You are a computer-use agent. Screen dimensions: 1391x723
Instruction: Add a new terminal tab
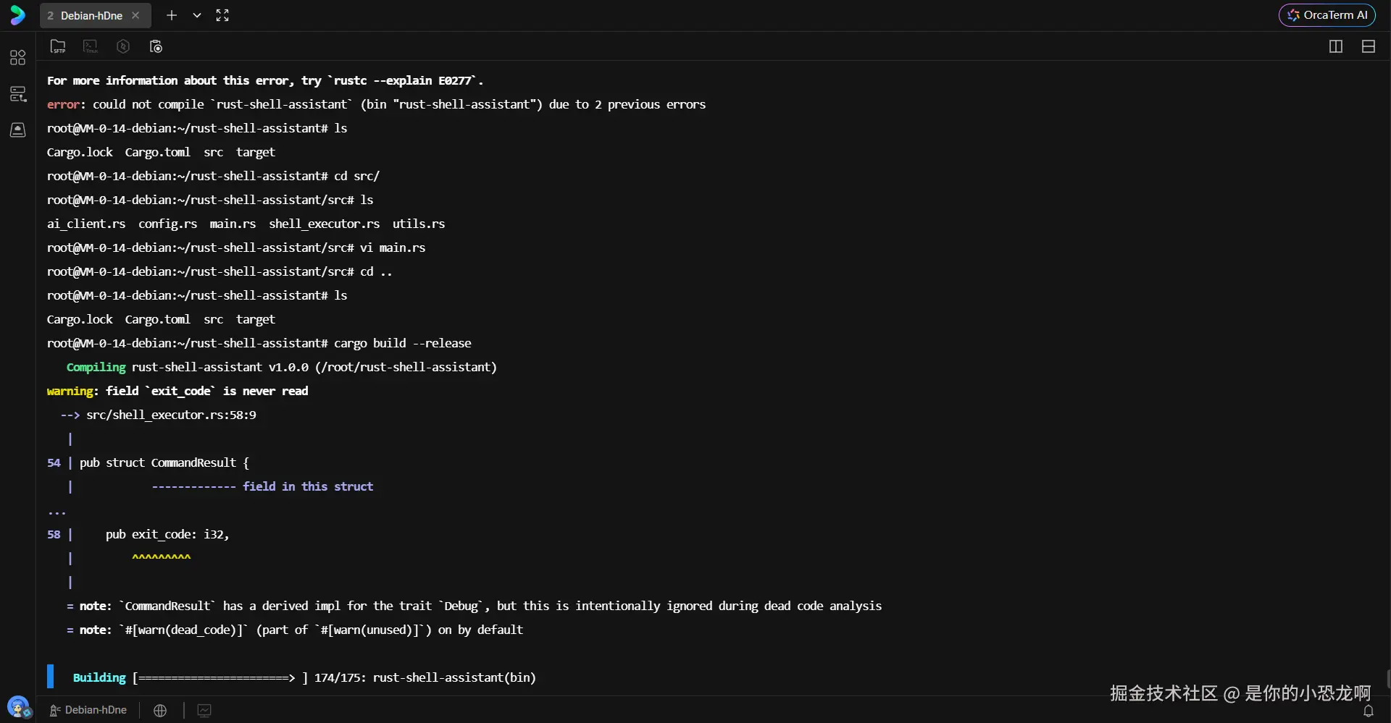172,15
